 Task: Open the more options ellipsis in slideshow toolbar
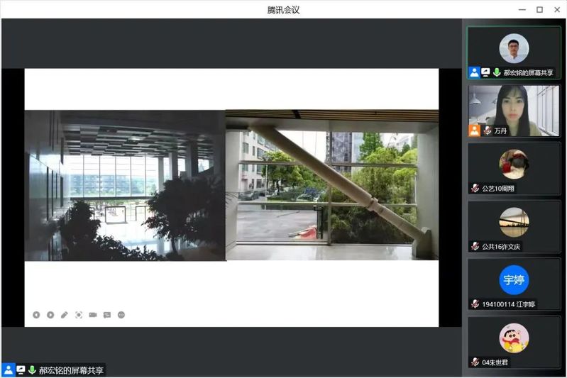pyautogui.click(x=121, y=315)
